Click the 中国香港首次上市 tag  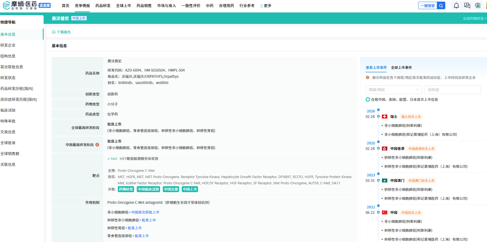click(x=421, y=149)
